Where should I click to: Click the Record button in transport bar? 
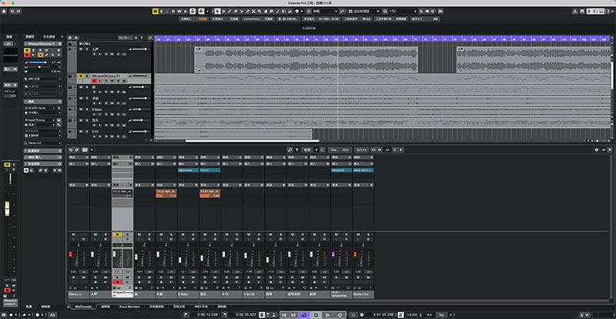pos(340,315)
